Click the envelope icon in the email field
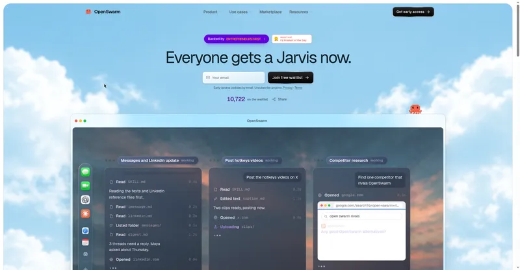 (x=208, y=77)
